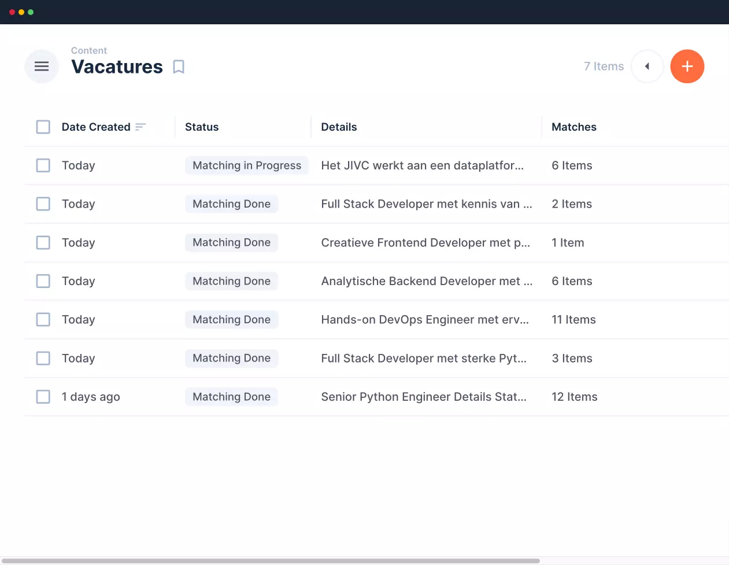Open the Hands-on DevOps Engineer row
Screen dimensions: 729x565
coord(424,320)
